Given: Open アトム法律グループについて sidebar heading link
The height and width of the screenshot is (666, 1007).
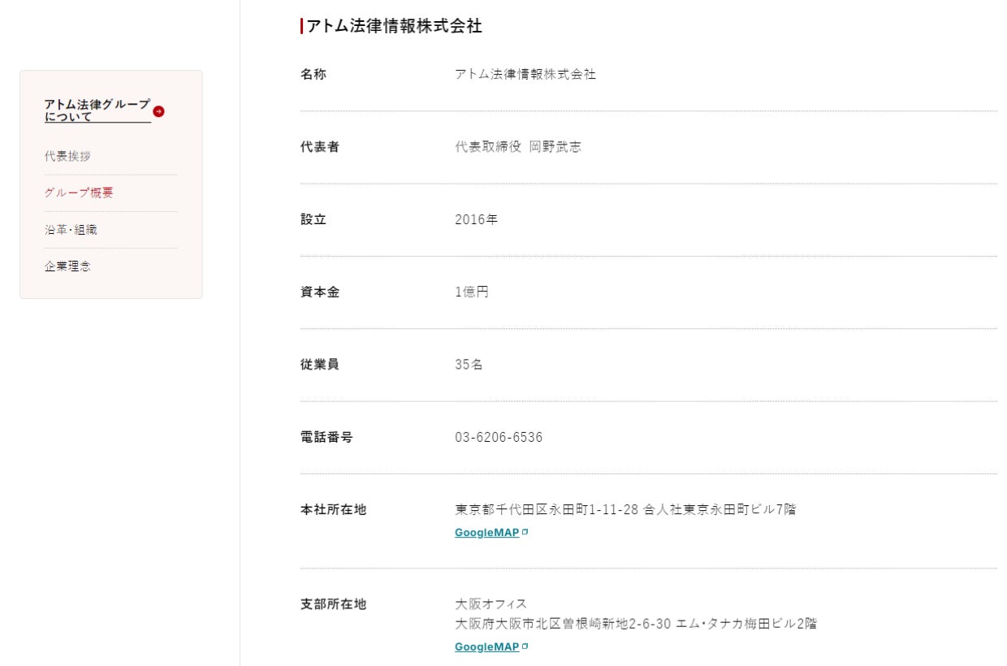Looking at the screenshot, I should (x=97, y=110).
